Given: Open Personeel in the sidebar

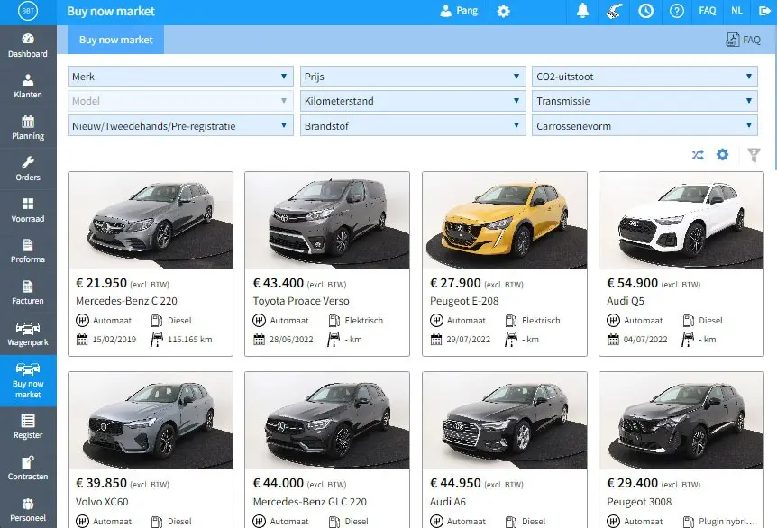Looking at the screenshot, I should 28,510.
